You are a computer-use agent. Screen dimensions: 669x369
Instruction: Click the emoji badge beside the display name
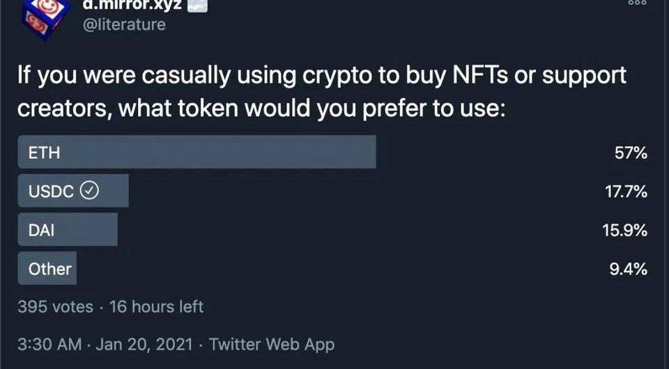tap(197, 5)
